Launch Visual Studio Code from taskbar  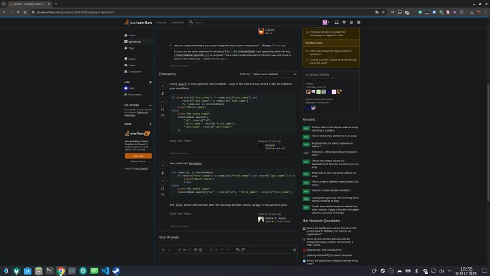click(x=105, y=271)
